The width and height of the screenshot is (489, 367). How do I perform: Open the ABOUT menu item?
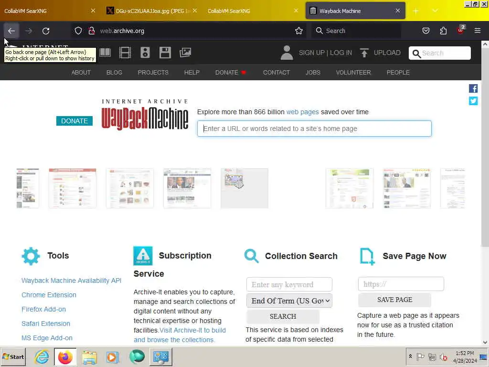tap(81, 73)
